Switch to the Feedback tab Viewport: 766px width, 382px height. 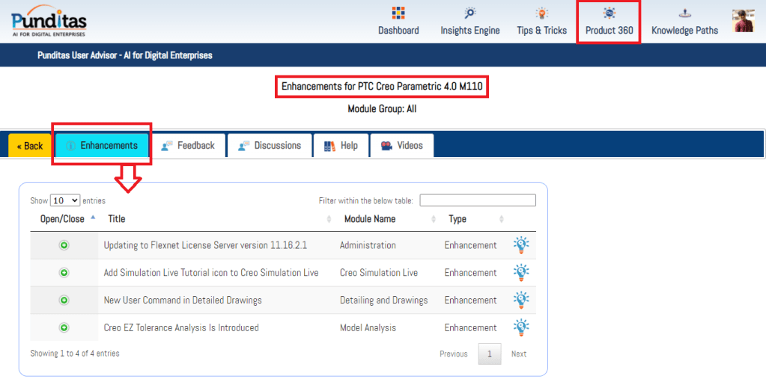pos(188,146)
